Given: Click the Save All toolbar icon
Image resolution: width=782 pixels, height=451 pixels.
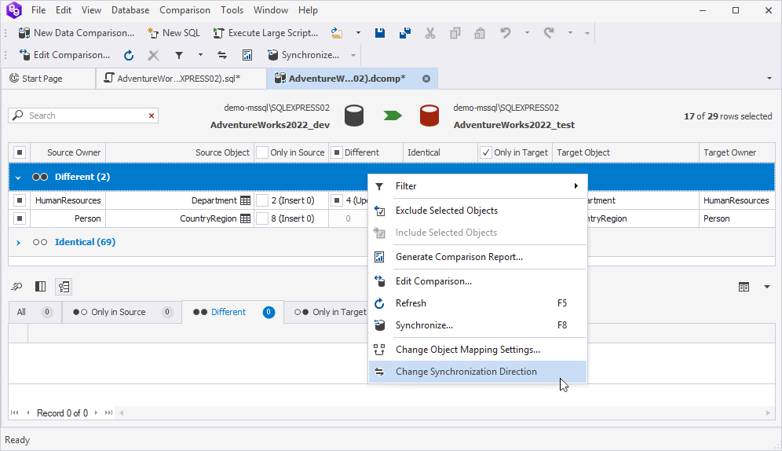Looking at the screenshot, I should click(x=405, y=33).
